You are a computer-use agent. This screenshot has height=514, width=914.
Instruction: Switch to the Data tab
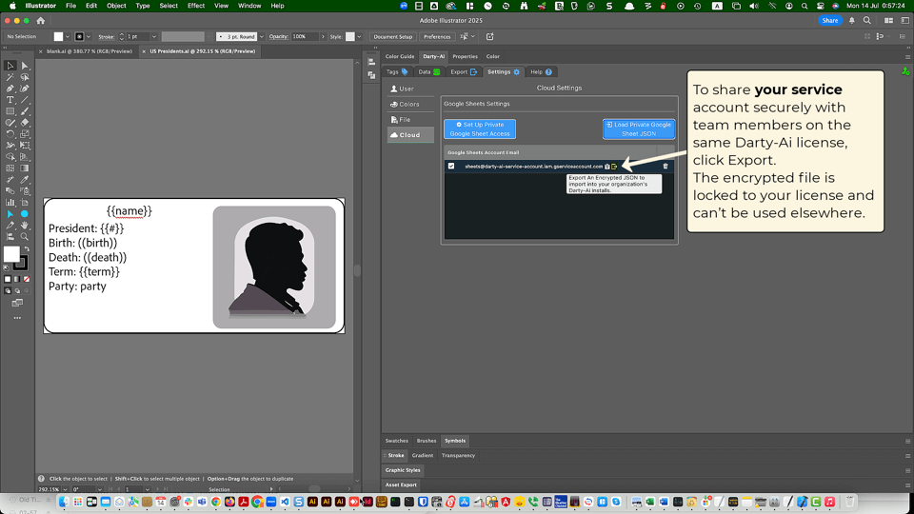click(x=429, y=72)
